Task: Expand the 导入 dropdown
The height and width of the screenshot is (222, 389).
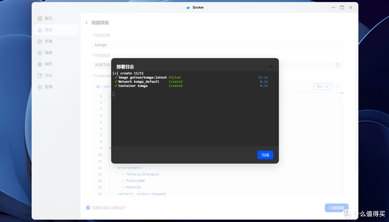Action: 323,86
